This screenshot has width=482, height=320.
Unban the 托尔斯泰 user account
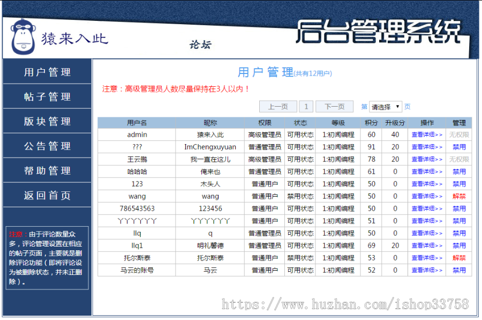click(459, 258)
